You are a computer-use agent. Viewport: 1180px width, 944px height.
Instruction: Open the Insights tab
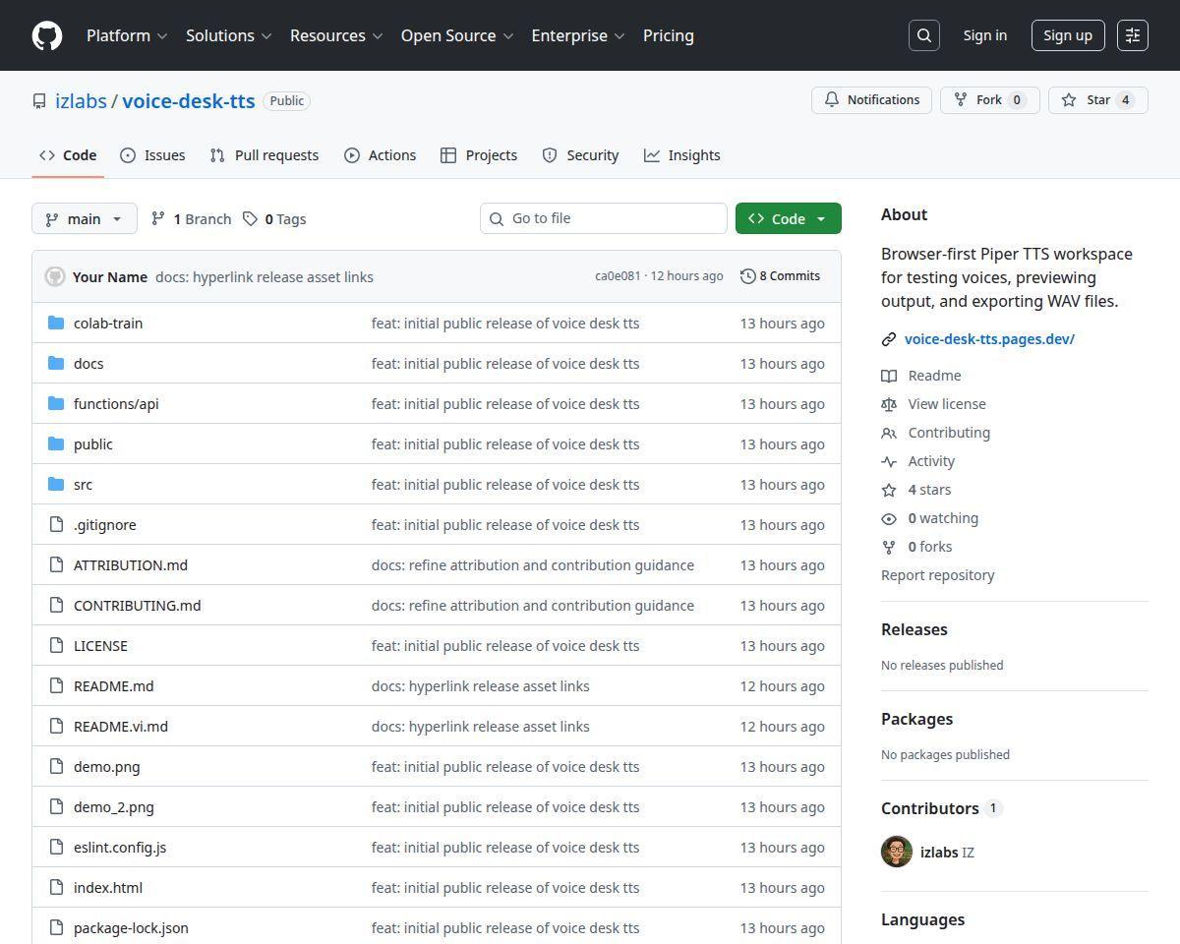pyautogui.click(x=682, y=154)
